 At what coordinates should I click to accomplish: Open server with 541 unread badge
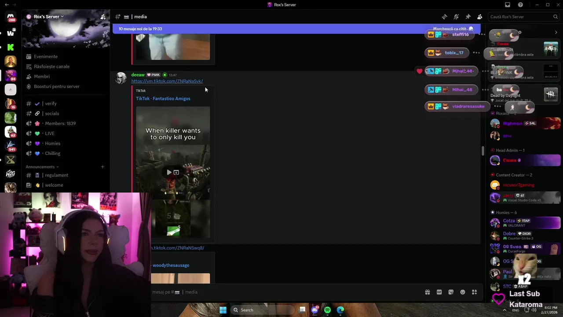coord(11,146)
